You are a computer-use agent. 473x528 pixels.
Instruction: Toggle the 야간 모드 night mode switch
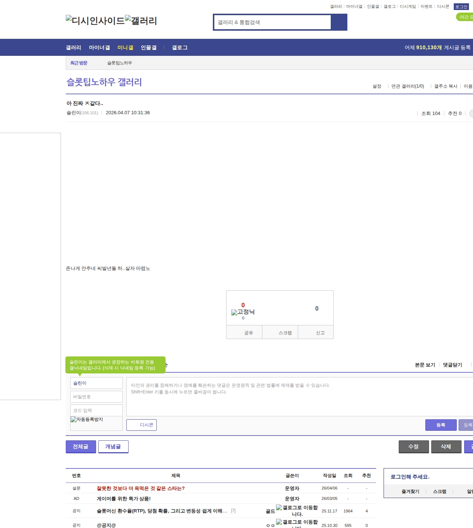(x=465, y=17)
